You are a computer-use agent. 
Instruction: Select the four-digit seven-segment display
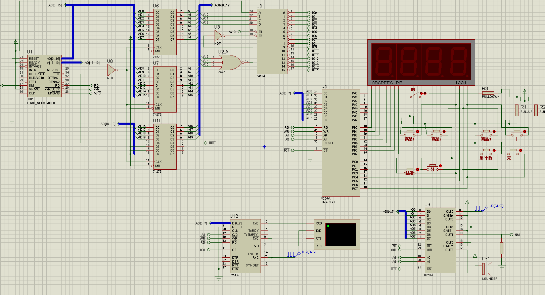[421, 62]
